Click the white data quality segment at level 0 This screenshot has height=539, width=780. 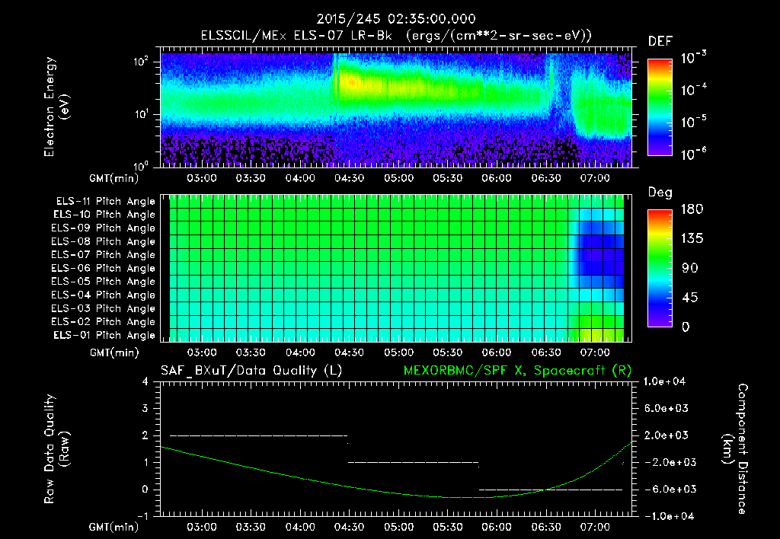pyautogui.click(x=551, y=490)
